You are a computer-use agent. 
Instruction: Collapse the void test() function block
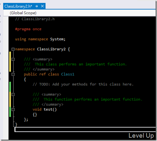click(x=13, y=110)
